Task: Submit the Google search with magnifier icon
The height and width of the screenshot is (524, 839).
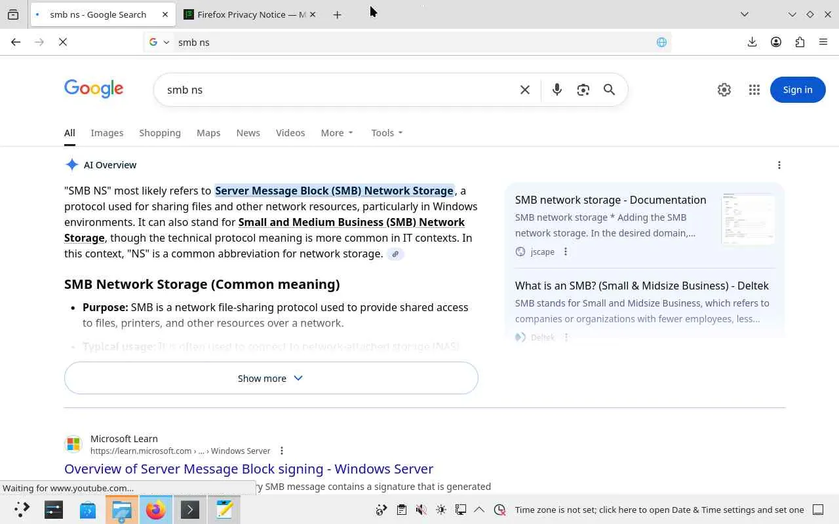Action: tap(610, 90)
